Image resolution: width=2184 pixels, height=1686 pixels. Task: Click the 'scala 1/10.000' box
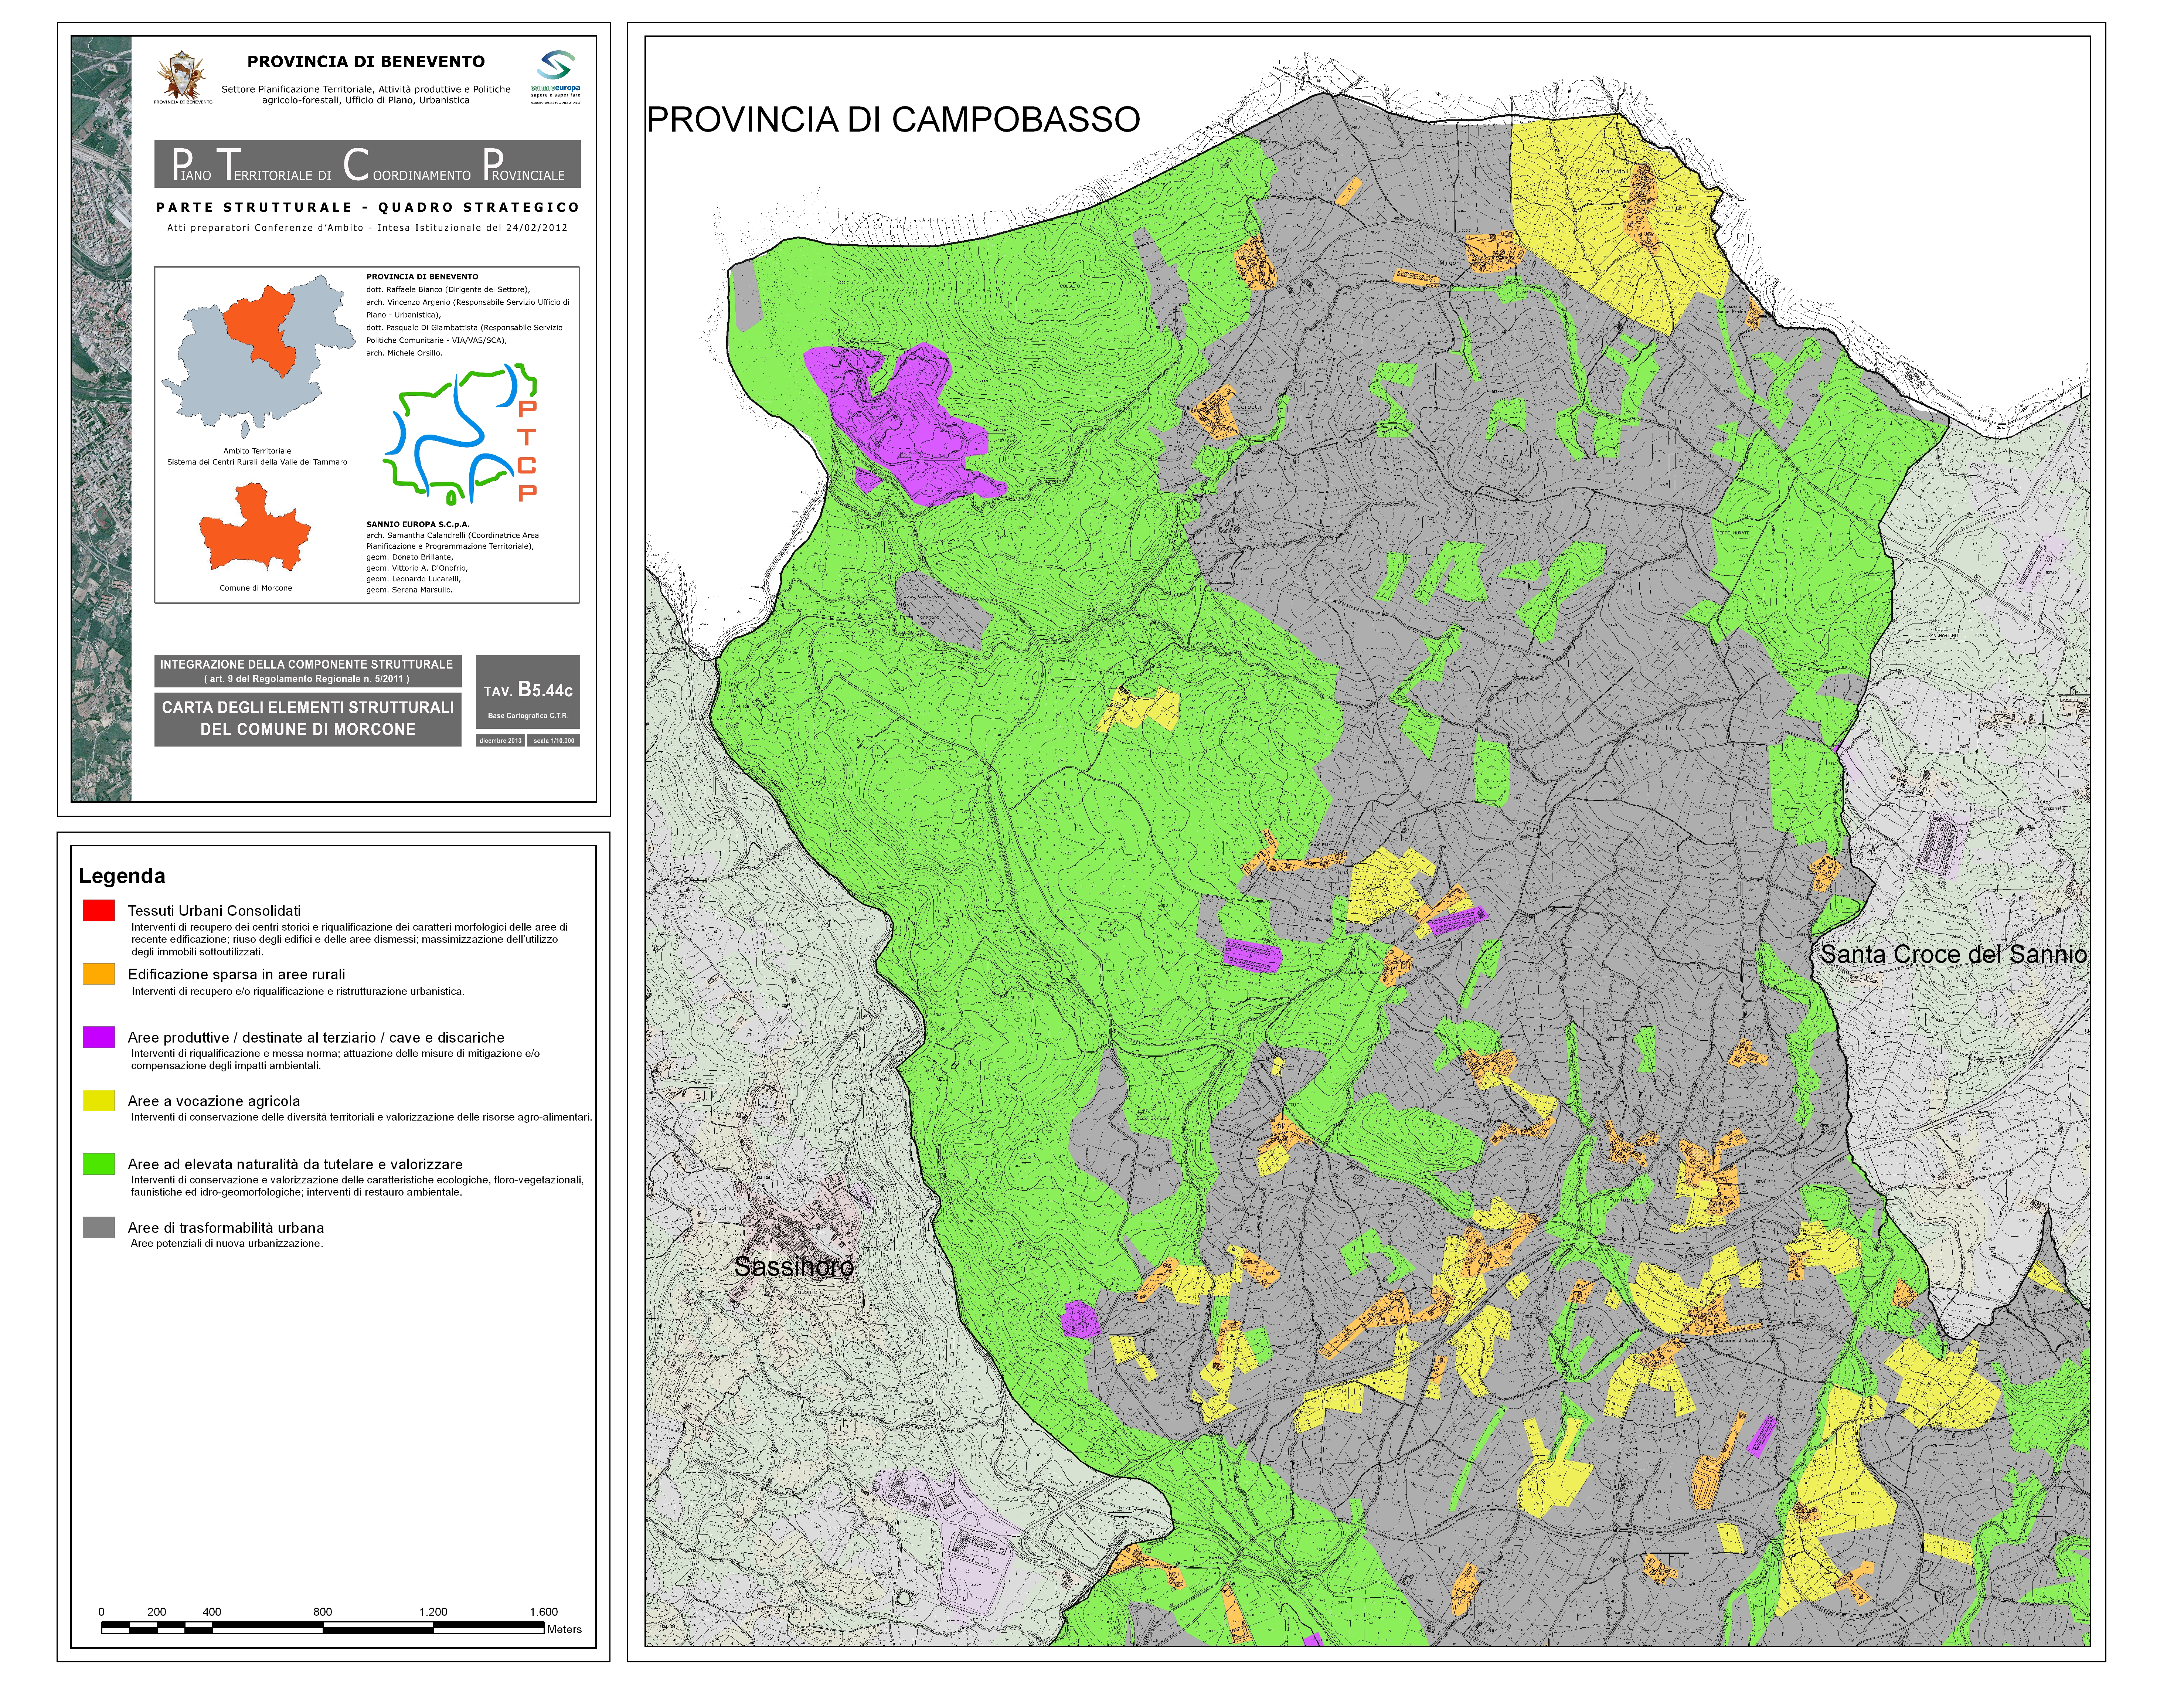[x=554, y=741]
